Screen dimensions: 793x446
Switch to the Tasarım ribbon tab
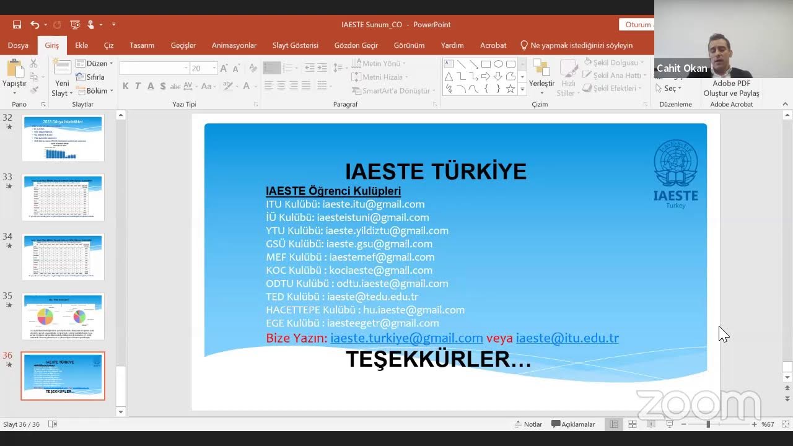[142, 45]
